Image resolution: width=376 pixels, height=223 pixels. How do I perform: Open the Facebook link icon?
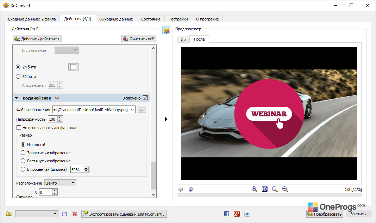click(x=227, y=213)
